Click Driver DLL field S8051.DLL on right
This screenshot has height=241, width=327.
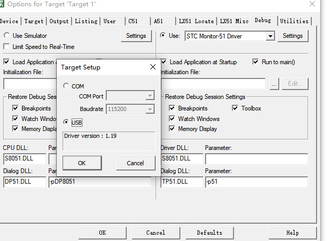click(x=182, y=158)
